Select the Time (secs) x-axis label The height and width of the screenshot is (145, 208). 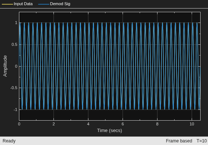pyautogui.click(x=110, y=131)
